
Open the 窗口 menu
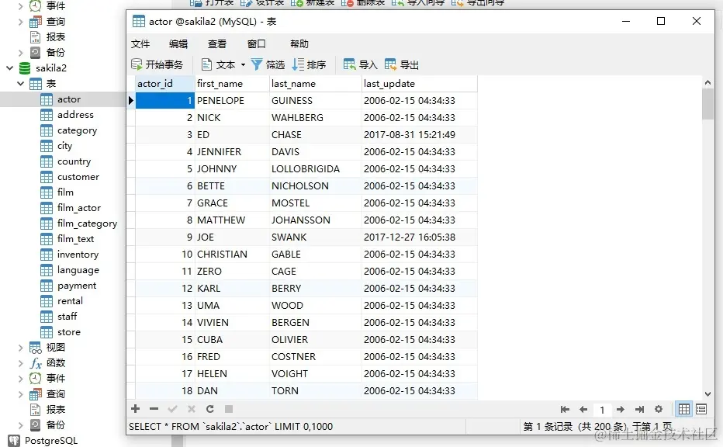click(x=256, y=43)
